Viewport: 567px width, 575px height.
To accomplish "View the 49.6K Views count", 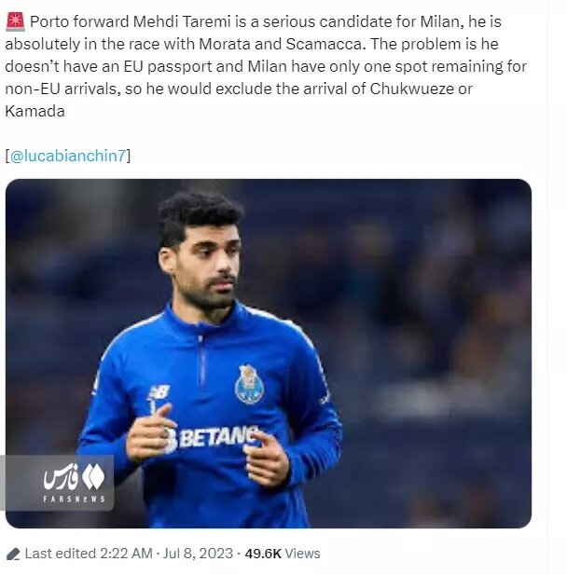I will (x=283, y=554).
